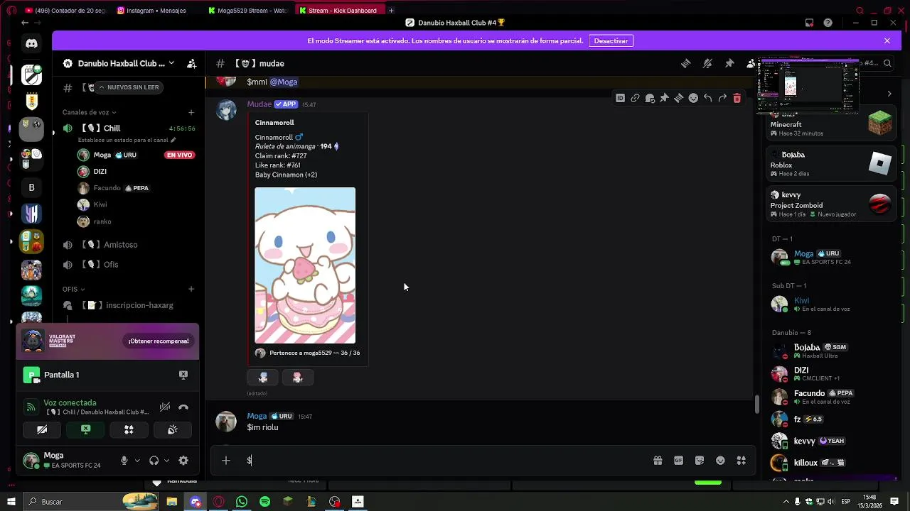This screenshot has height=511, width=910.
Task: Invite people icon next to server name
Action: click(x=191, y=63)
